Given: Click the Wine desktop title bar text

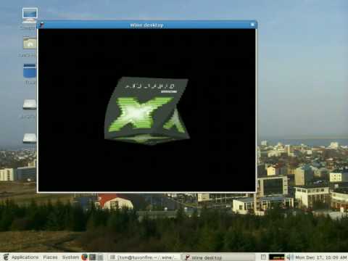Looking at the screenshot, I should point(146,25).
